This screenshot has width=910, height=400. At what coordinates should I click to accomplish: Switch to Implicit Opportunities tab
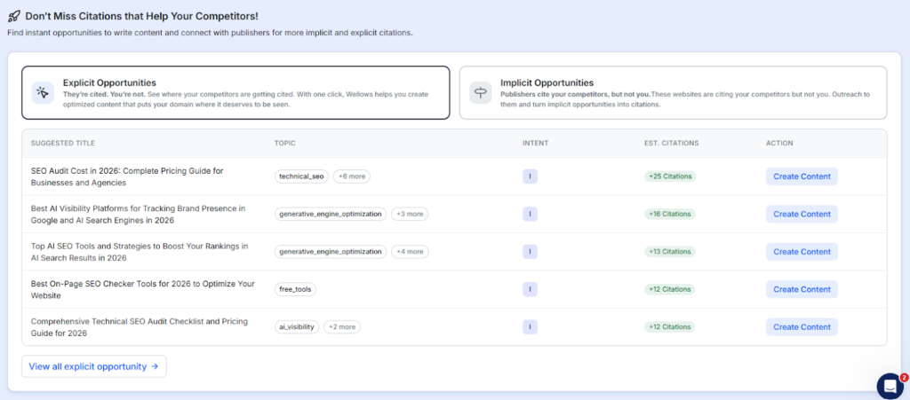click(673, 92)
